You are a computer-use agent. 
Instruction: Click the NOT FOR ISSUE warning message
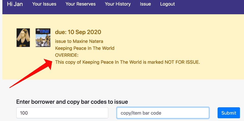(127, 62)
